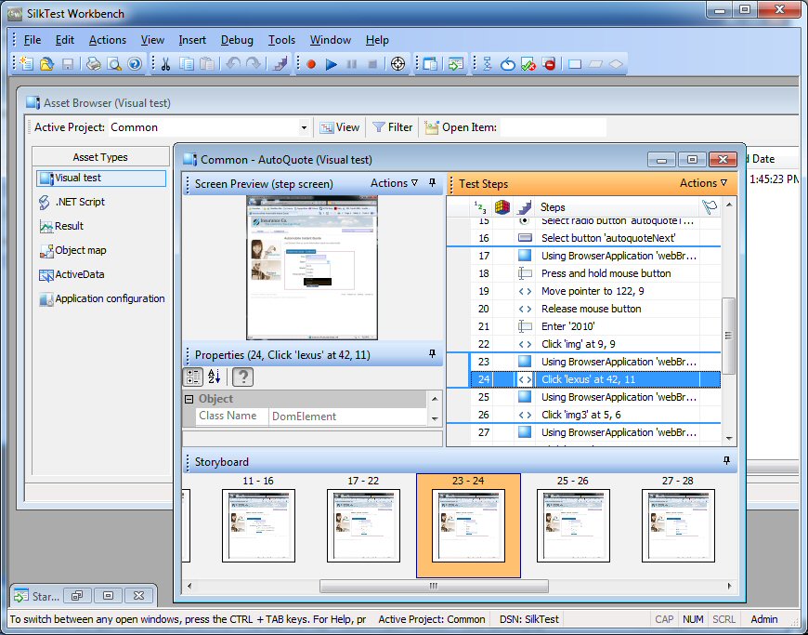Select the 25 - 26 storyboard thumbnail

(574, 525)
